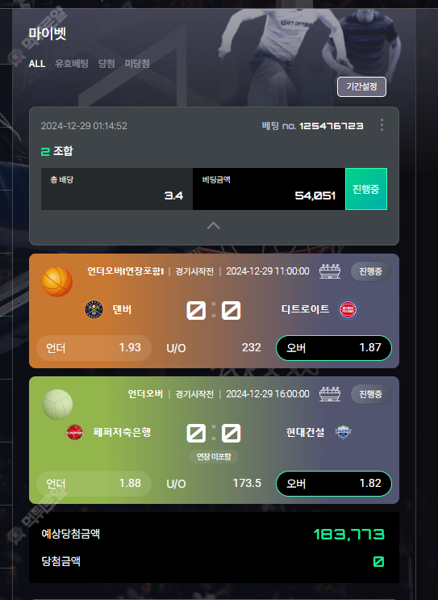Select 오버 1.82 on volleyball game

click(x=334, y=484)
